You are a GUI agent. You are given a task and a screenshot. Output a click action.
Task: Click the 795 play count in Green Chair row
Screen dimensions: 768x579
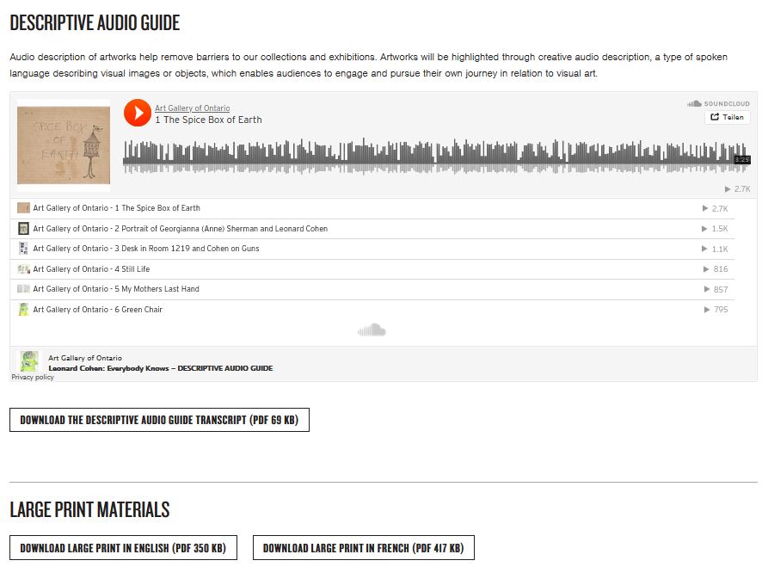pos(716,310)
